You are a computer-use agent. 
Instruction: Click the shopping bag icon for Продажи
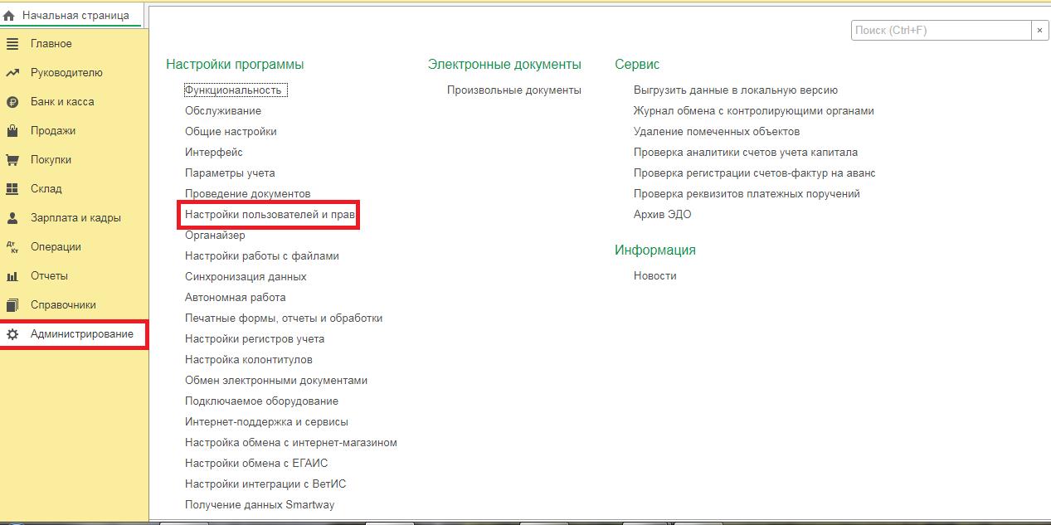(x=12, y=131)
